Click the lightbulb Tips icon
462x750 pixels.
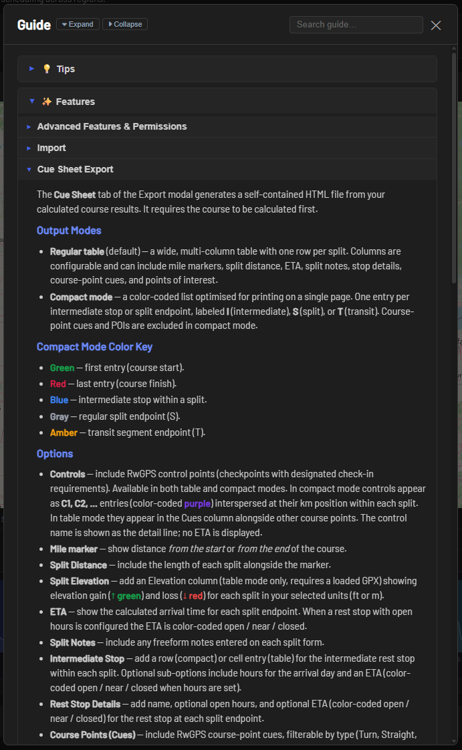click(46, 69)
